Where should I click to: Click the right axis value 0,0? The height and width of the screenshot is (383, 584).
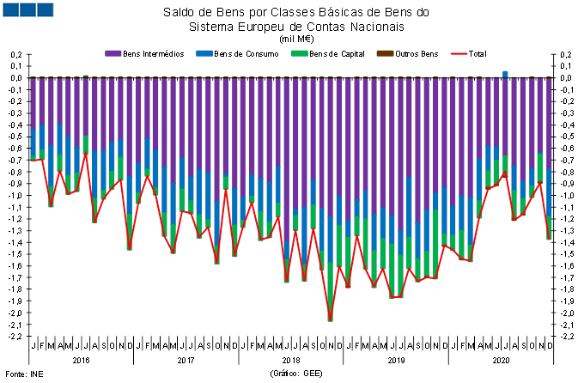click(x=566, y=78)
